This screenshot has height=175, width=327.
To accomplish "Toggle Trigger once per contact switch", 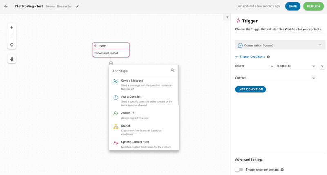I will 239,170.
